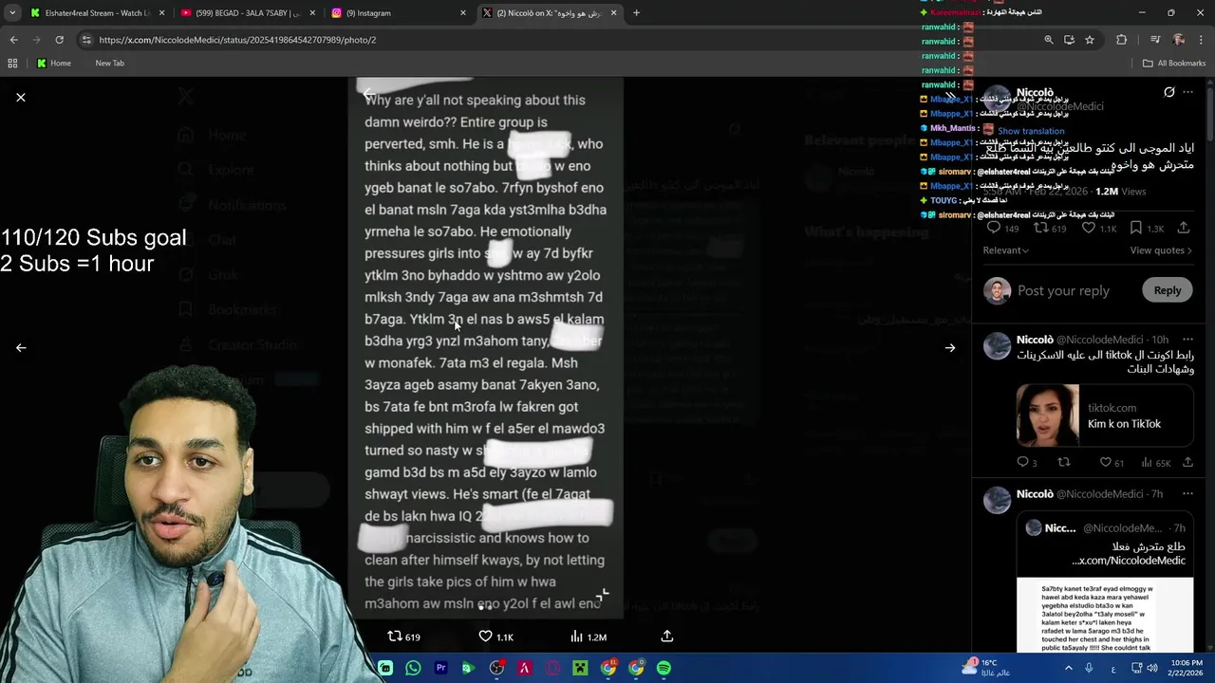Collapse the side panel with the double-chevron icon

click(950, 97)
